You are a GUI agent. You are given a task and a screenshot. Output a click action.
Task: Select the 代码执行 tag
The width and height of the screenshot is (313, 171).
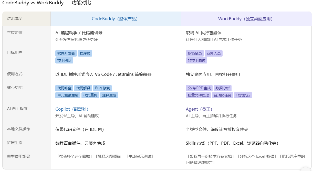point(243,95)
